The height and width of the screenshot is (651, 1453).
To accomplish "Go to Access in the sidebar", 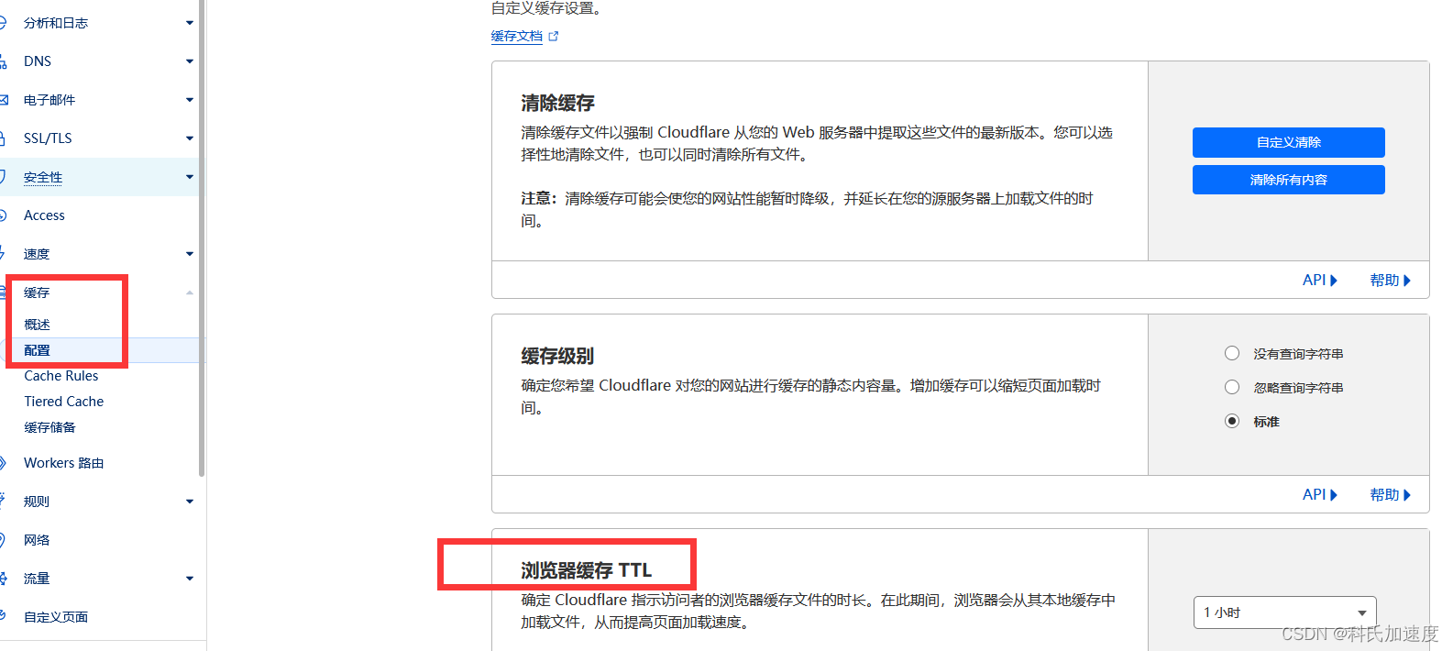I will coord(44,215).
